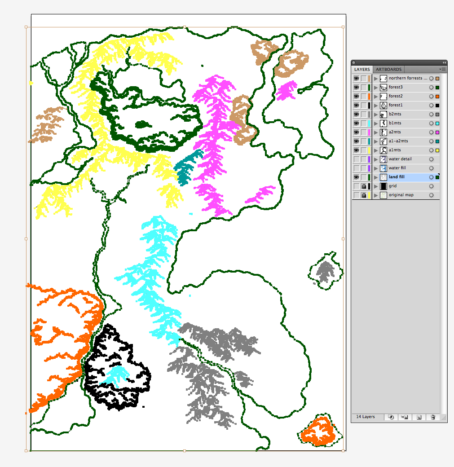This screenshot has height=467, width=454.
Task: Select the a1-a2mts layer name
Action: (398, 141)
